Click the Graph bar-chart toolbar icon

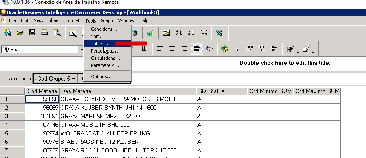[x=150, y=33]
